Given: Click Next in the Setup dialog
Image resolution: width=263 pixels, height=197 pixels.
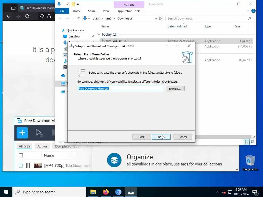Looking at the screenshot, I should (161, 137).
